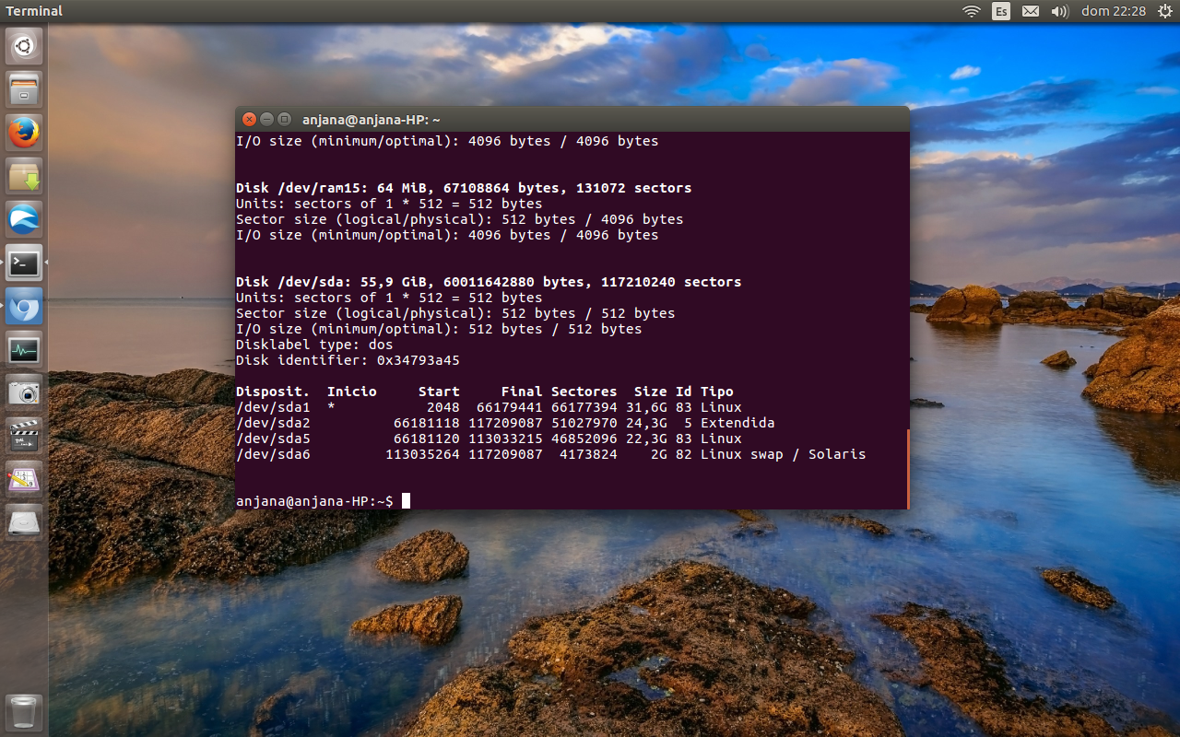Click the WiFi indicator in the panel
This screenshot has width=1180, height=737.
coord(971,11)
